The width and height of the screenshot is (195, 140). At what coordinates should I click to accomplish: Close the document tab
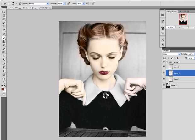50,8
